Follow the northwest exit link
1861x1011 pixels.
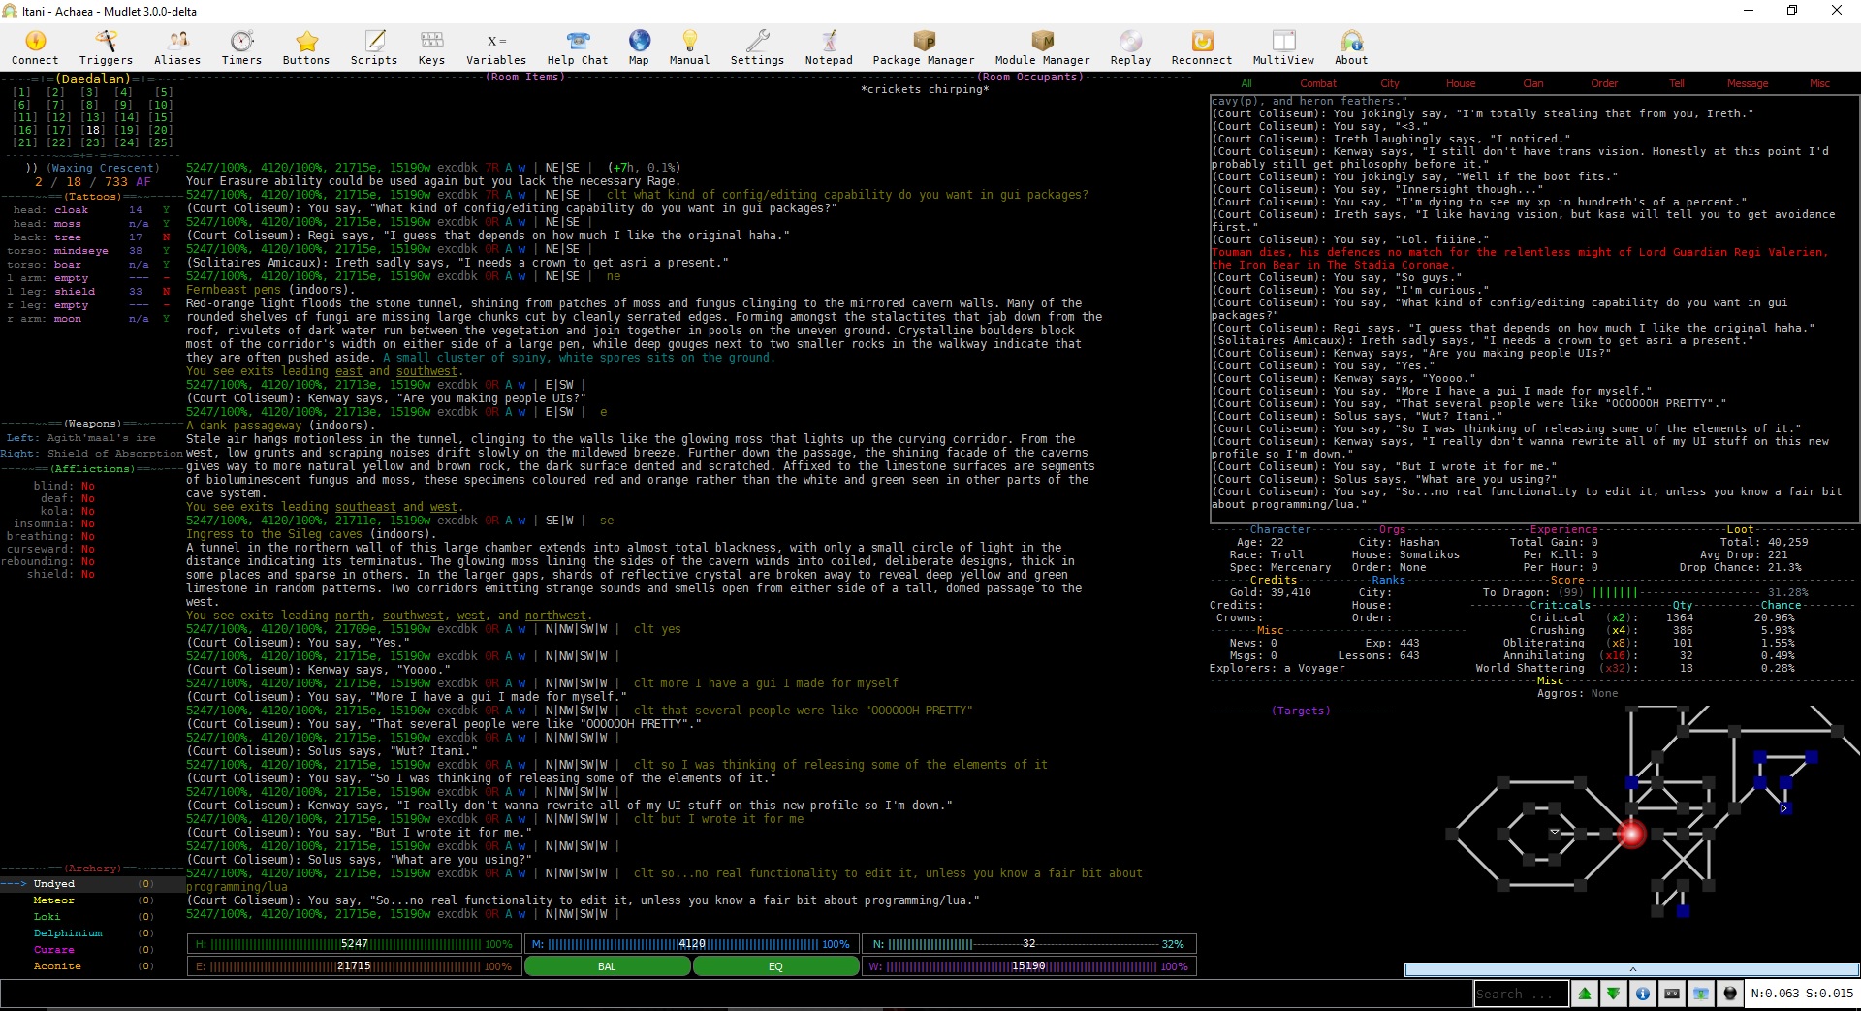(555, 616)
